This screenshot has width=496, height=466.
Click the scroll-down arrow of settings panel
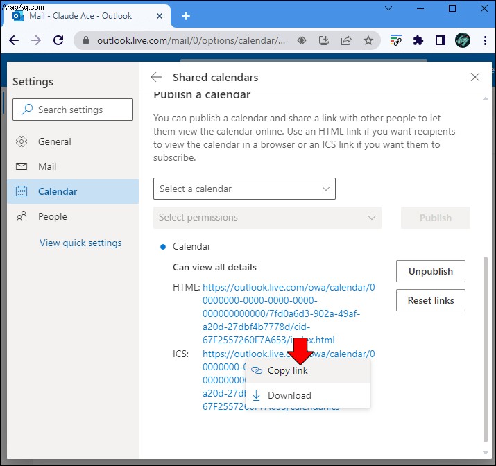click(x=485, y=453)
